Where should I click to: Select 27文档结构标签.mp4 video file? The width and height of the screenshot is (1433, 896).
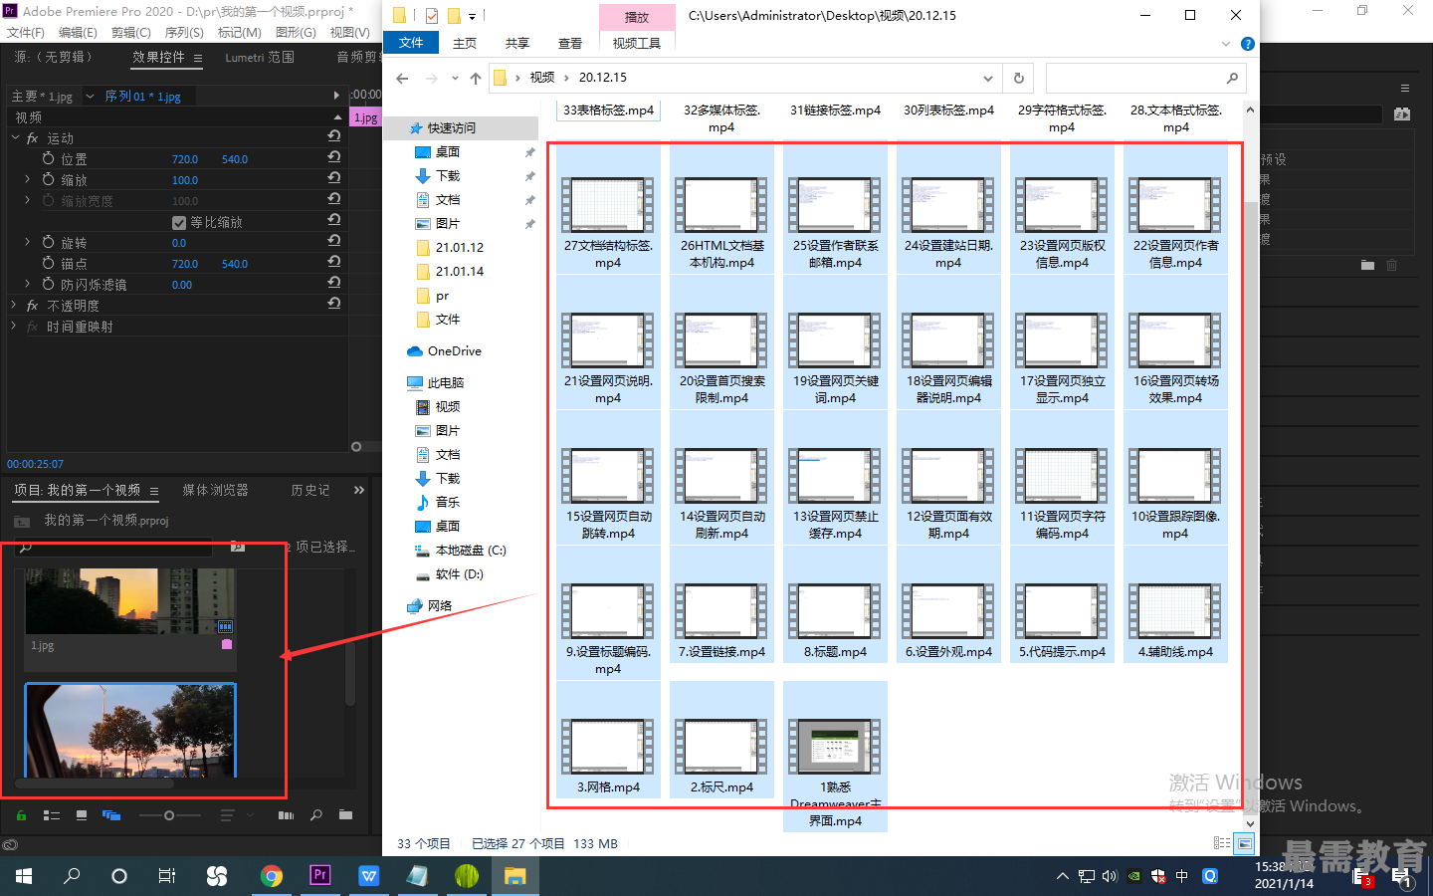[608, 210]
